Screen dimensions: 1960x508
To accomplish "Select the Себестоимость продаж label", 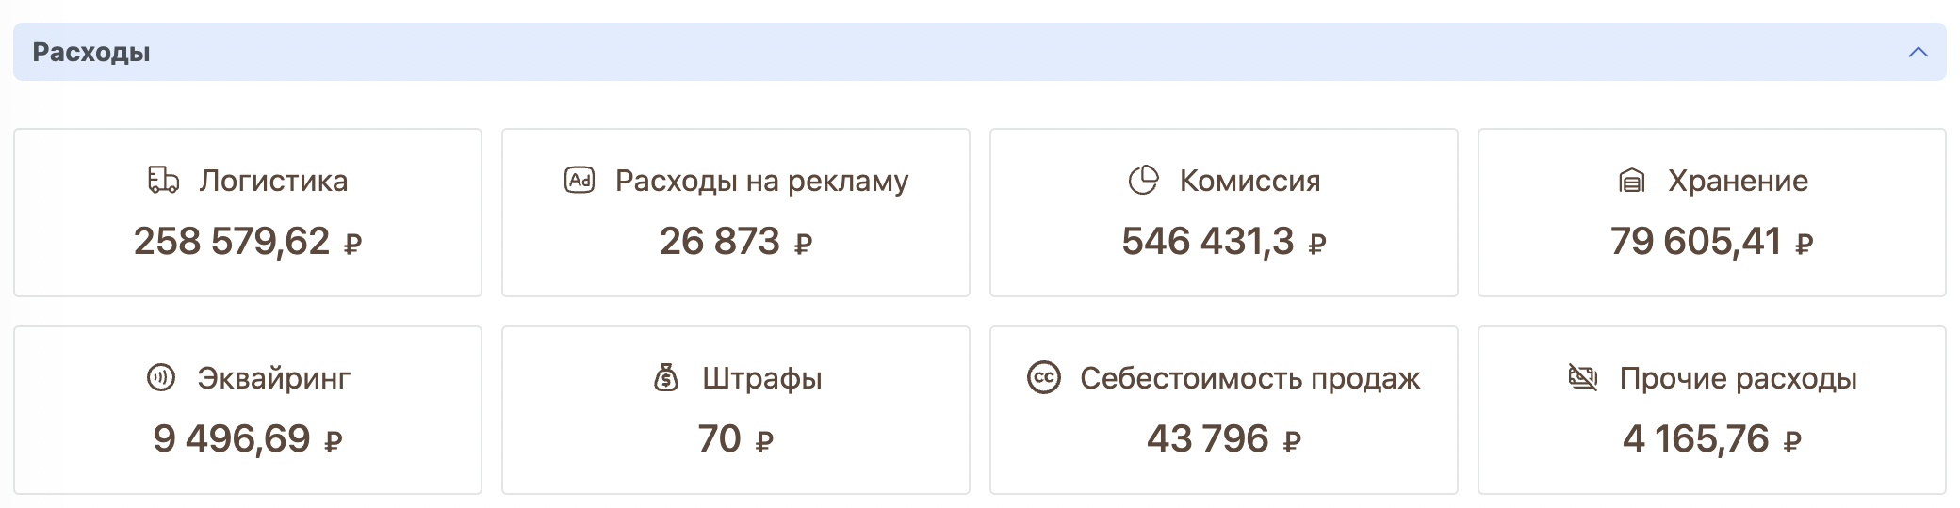I will [1249, 378].
